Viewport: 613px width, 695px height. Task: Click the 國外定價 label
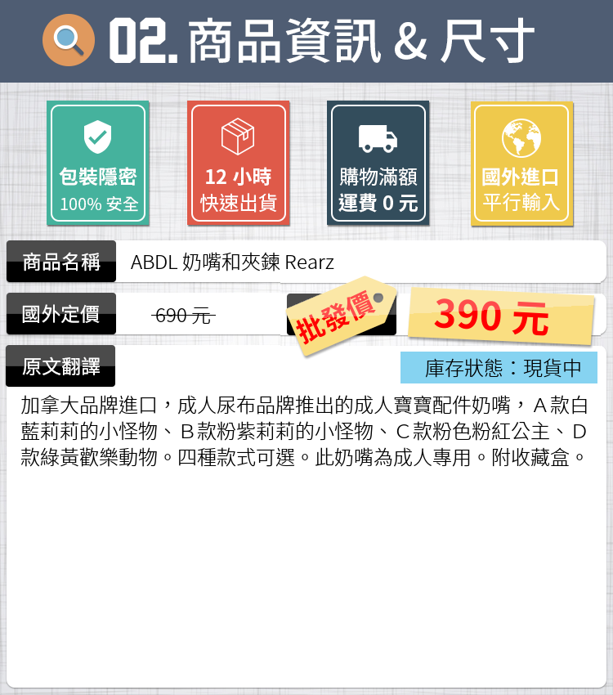click(x=61, y=314)
